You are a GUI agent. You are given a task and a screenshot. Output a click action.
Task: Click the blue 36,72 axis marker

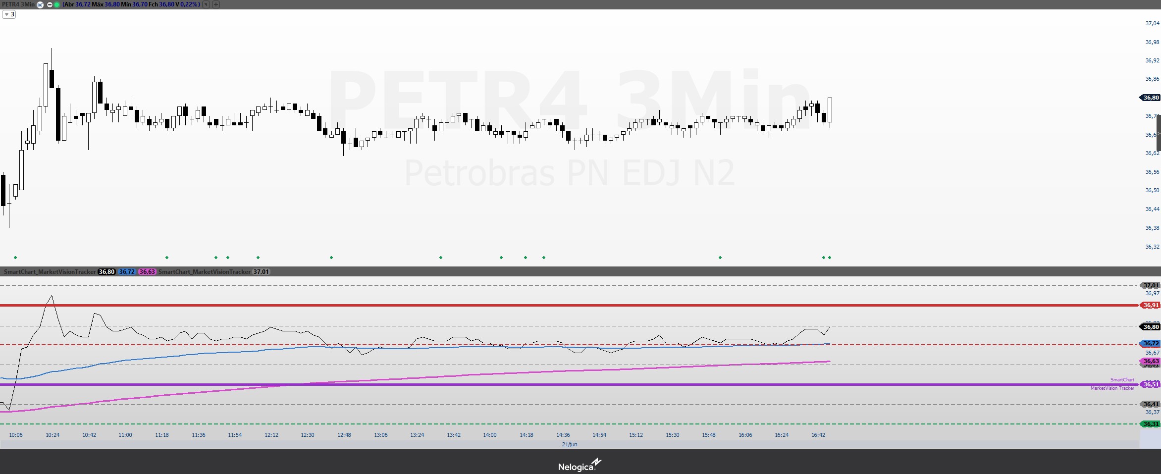pos(1150,343)
